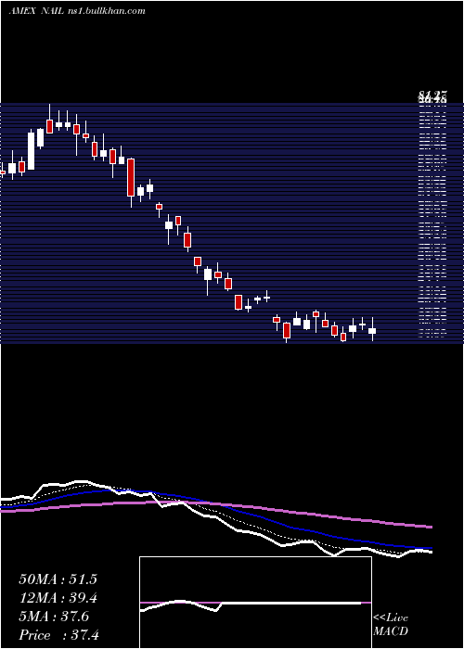Select the 50MA : 51.5 reading

(58, 579)
